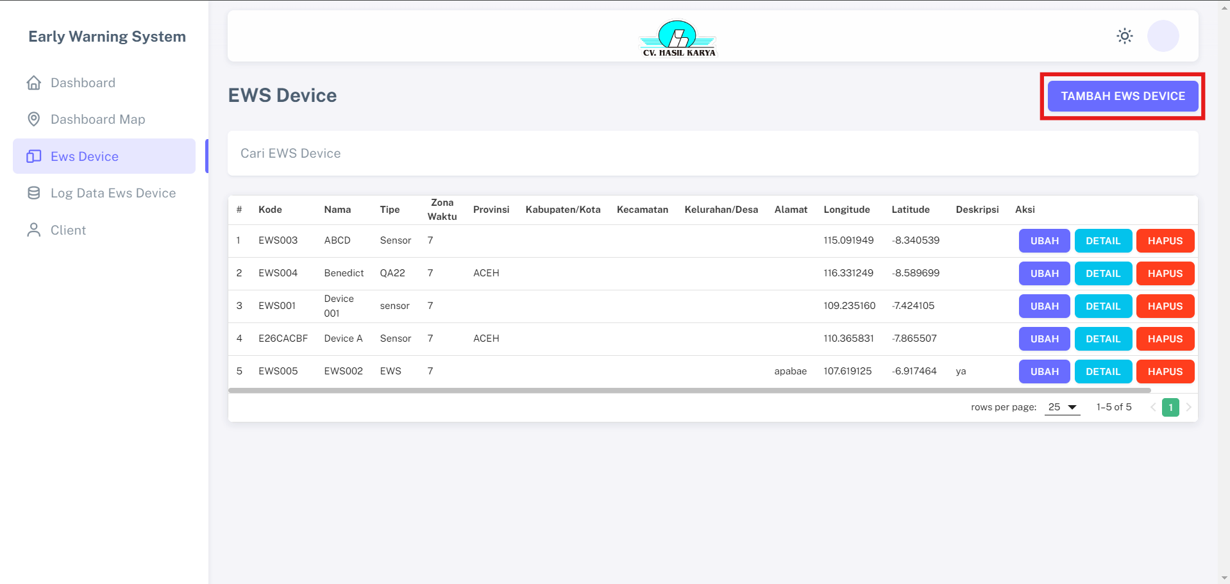Image resolution: width=1230 pixels, height=584 pixels.
Task: Click the CV. Hasil Karya logo
Action: (678, 38)
